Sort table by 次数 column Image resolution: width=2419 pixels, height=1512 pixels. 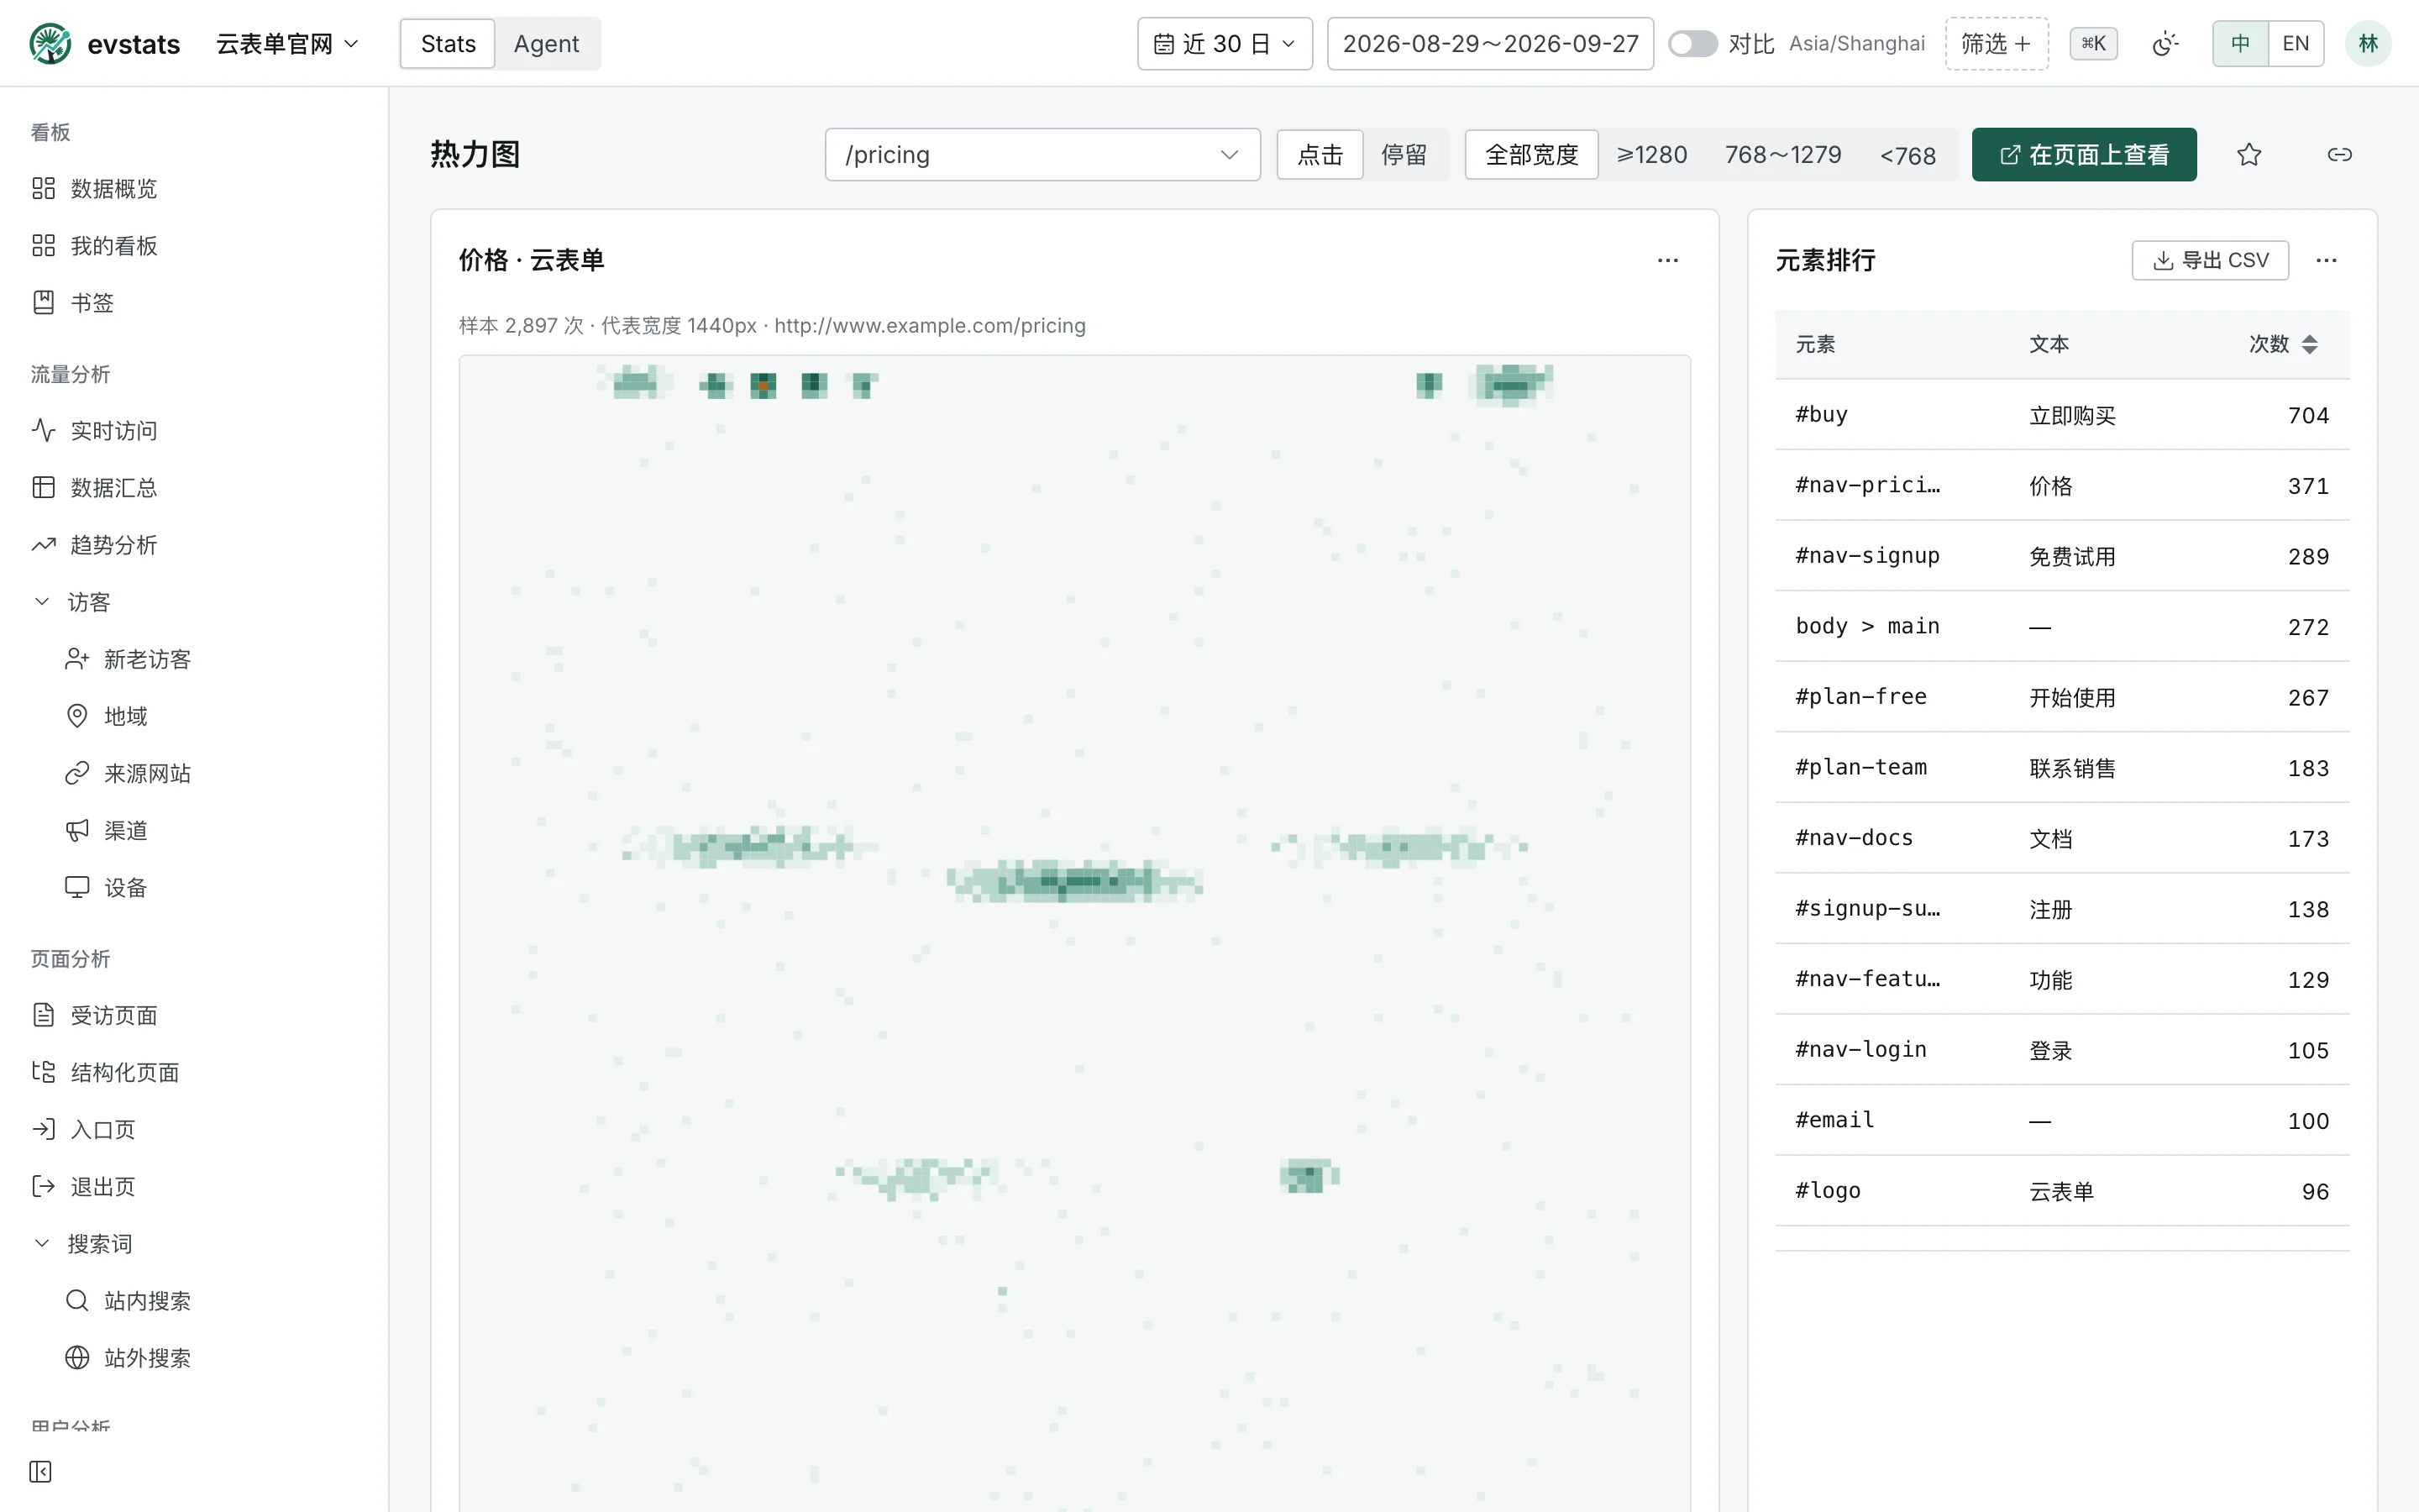2283,344
